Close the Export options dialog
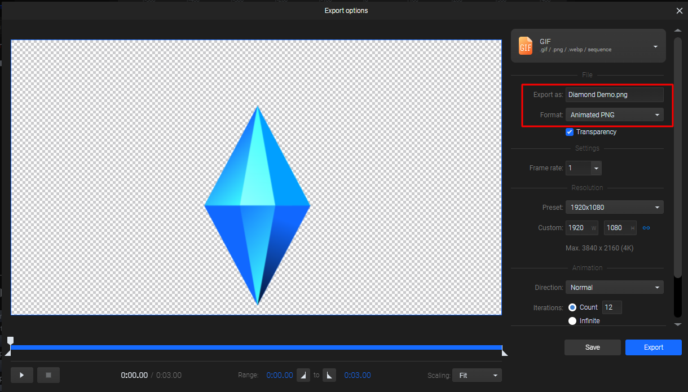 (x=680, y=11)
